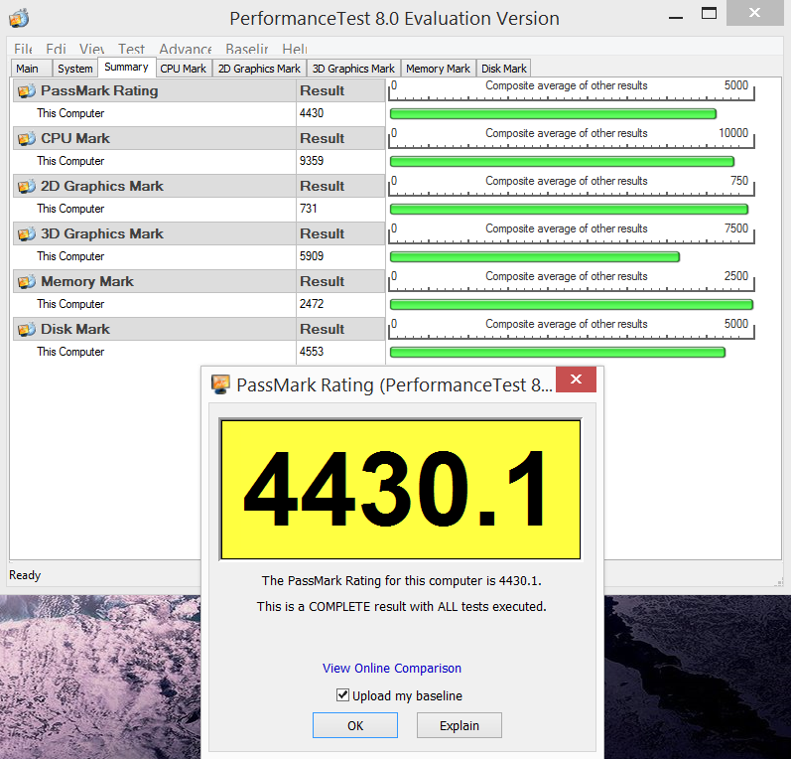Open the View menu
This screenshot has width=791, height=759.
click(x=91, y=49)
